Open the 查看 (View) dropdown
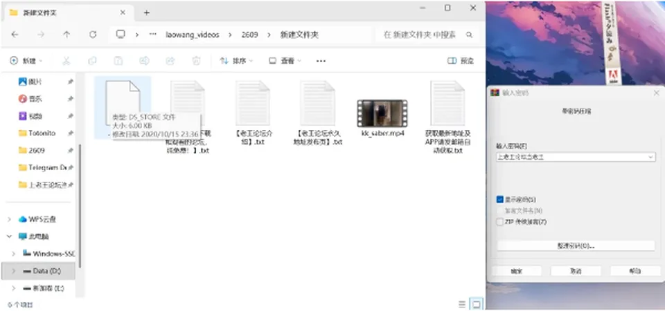 [x=285, y=61]
